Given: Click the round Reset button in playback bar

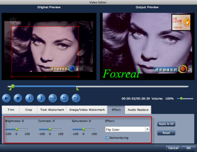Looking at the screenshot, I should (x=53, y=98).
